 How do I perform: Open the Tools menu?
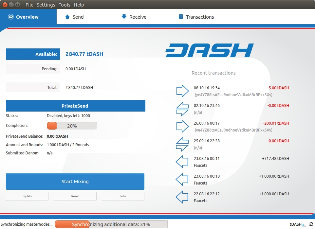[x=64, y=5]
